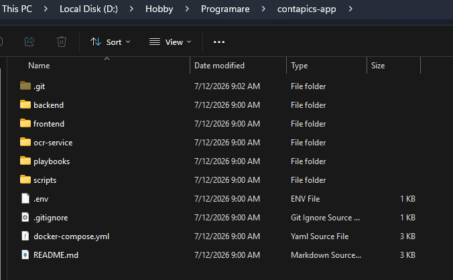Select the file name docker-compose.yml
The width and height of the screenshot is (453, 280).
(x=71, y=236)
